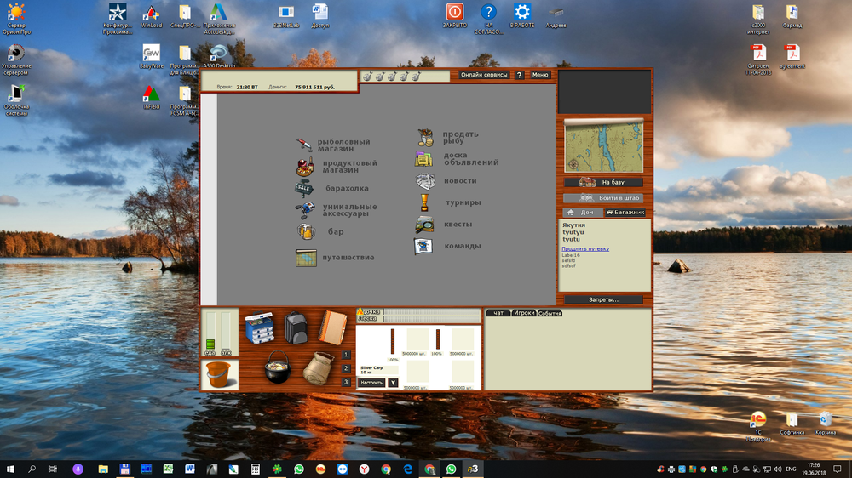This screenshot has width=852, height=478.
Task: Select rod slot number 3
Action: pos(346,382)
